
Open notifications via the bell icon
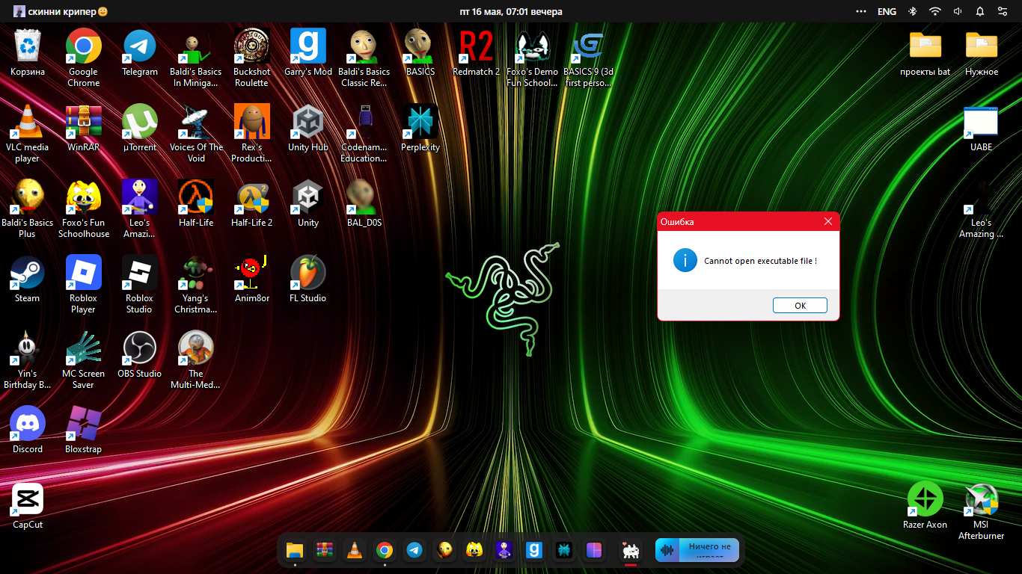pyautogui.click(x=980, y=12)
